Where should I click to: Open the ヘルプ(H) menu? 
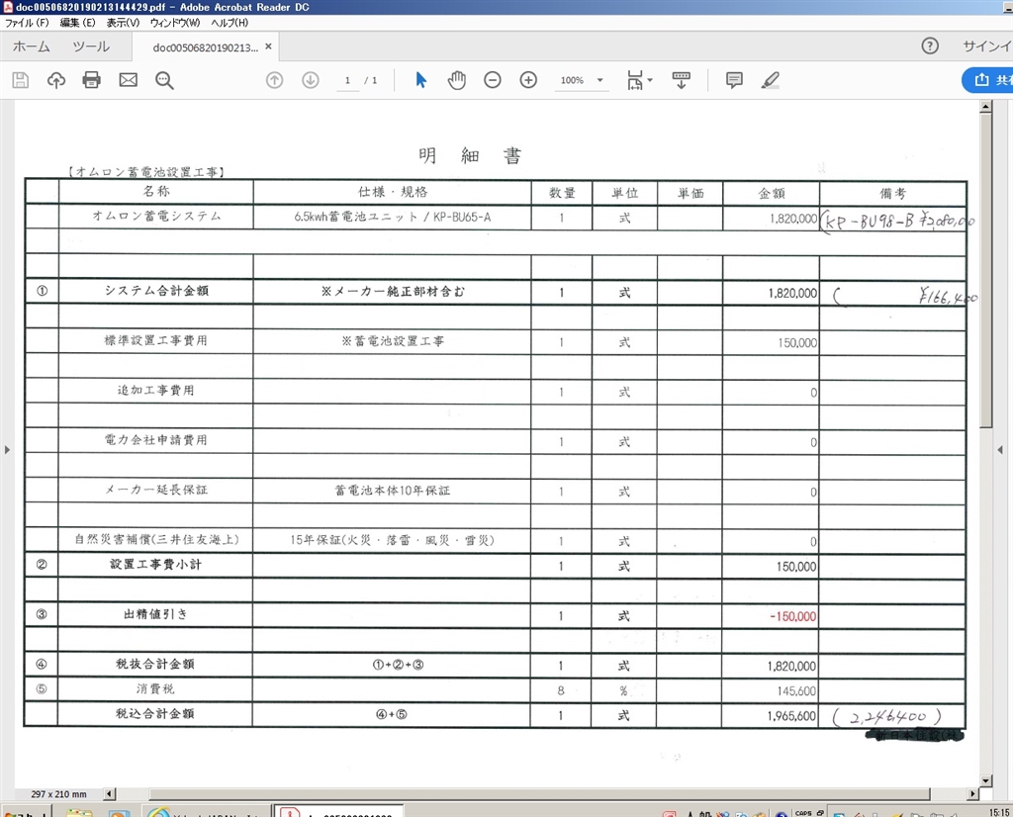point(230,23)
